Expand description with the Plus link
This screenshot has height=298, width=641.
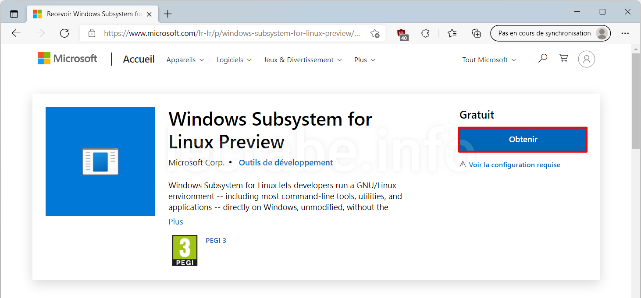[x=176, y=222]
